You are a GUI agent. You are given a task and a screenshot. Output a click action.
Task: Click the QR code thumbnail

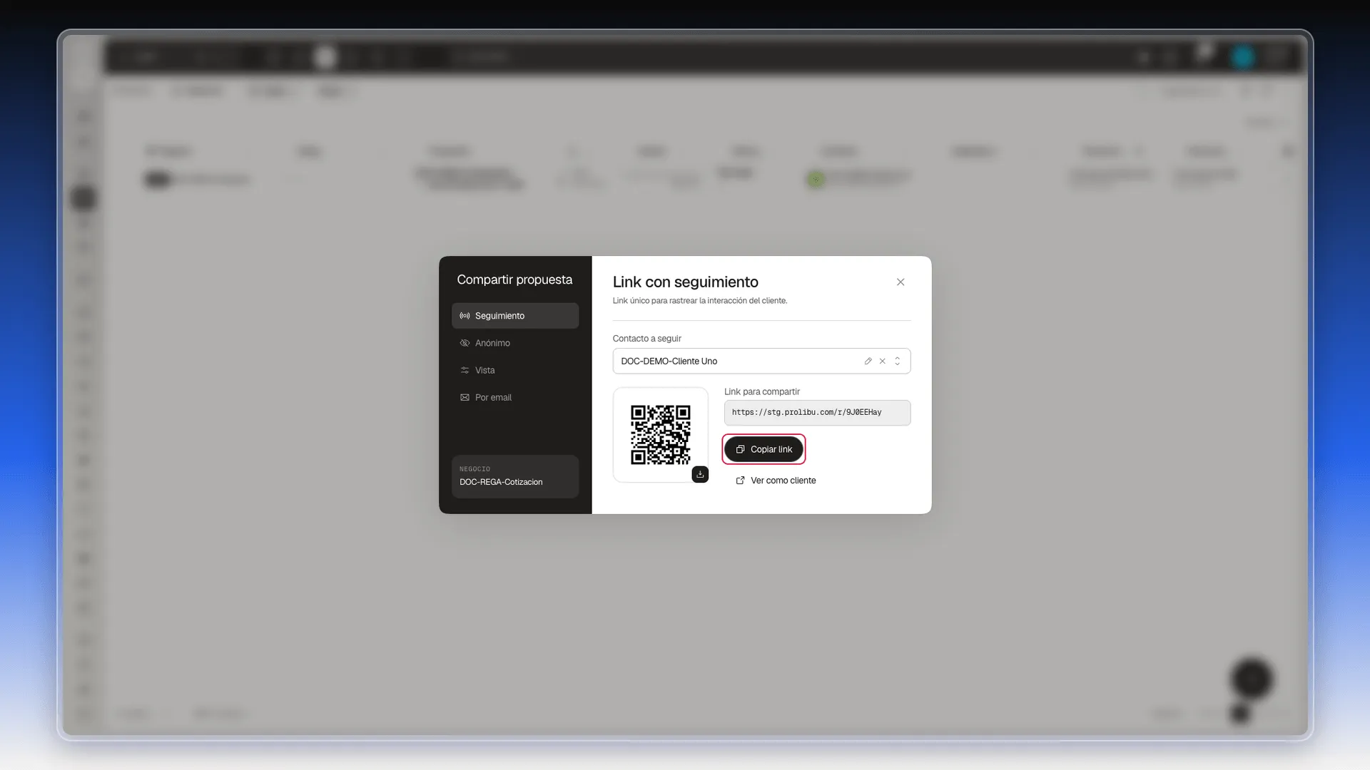pyautogui.click(x=661, y=435)
